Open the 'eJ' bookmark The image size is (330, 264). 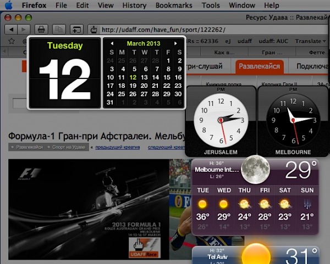point(228,41)
